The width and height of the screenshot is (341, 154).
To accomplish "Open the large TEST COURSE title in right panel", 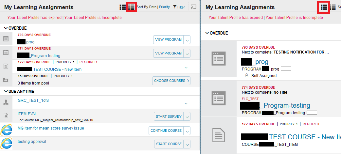I will click(305, 137).
